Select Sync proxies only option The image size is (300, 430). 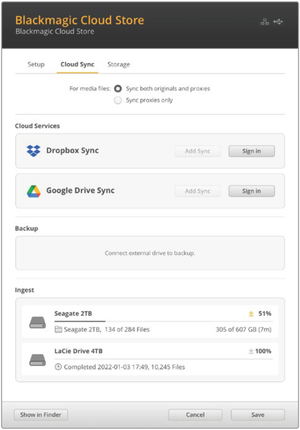pyautogui.click(x=118, y=100)
